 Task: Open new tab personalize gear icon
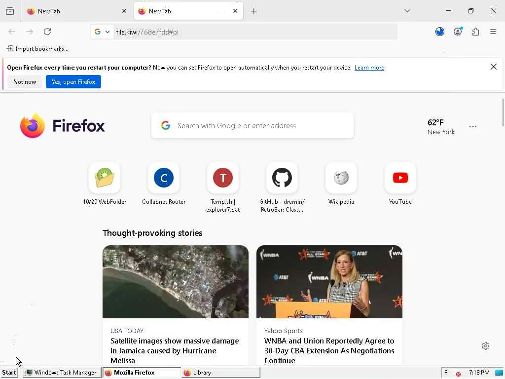[486, 346]
